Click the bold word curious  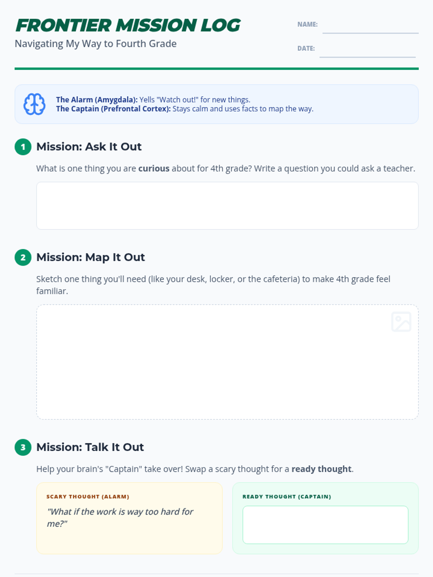point(154,168)
